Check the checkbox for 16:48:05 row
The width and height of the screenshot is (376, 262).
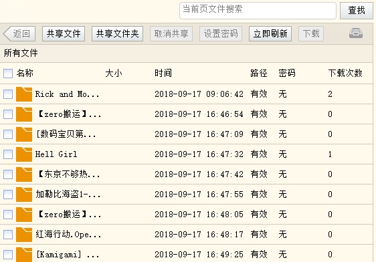8,215
